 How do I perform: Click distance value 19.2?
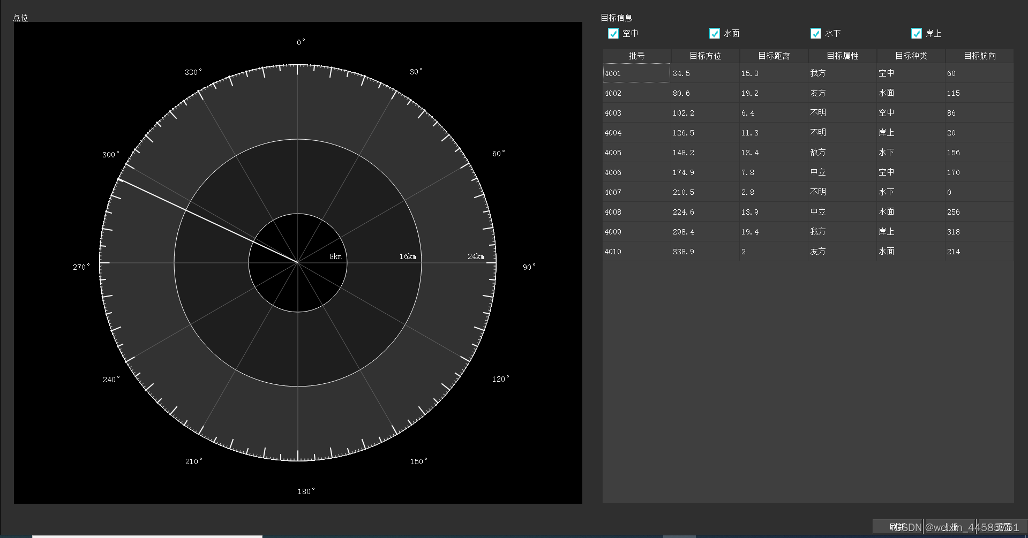click(x=774, y=93)
